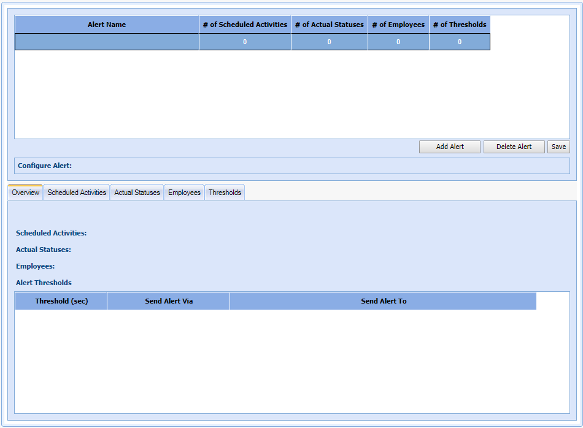Click the # of Scheduled Activities column header
583x428 pixels.
(245, 25)
